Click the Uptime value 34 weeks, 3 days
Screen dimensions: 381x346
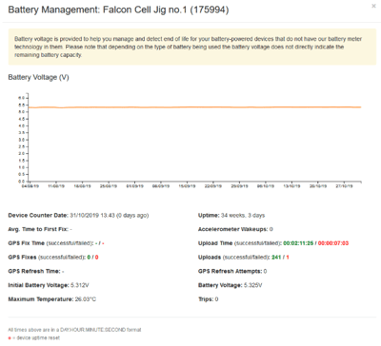pyautogui.click(x=243, y=216)
